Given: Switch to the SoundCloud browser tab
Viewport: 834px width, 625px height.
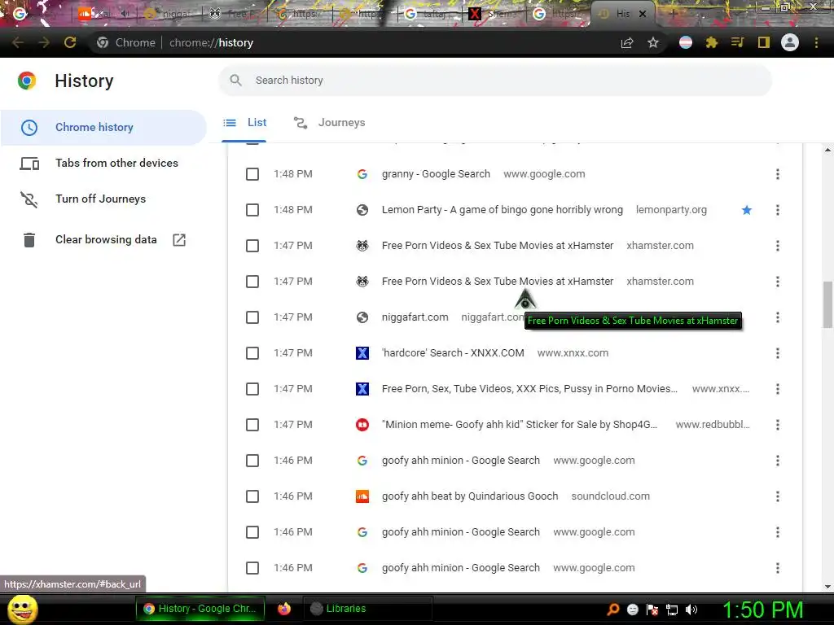Looking at the screenshot, I should [104, 14].
